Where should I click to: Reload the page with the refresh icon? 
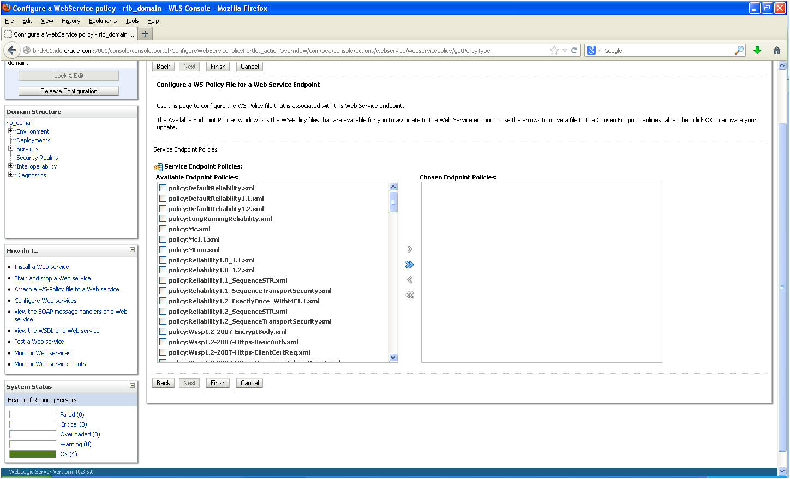(x=574, y=50)
